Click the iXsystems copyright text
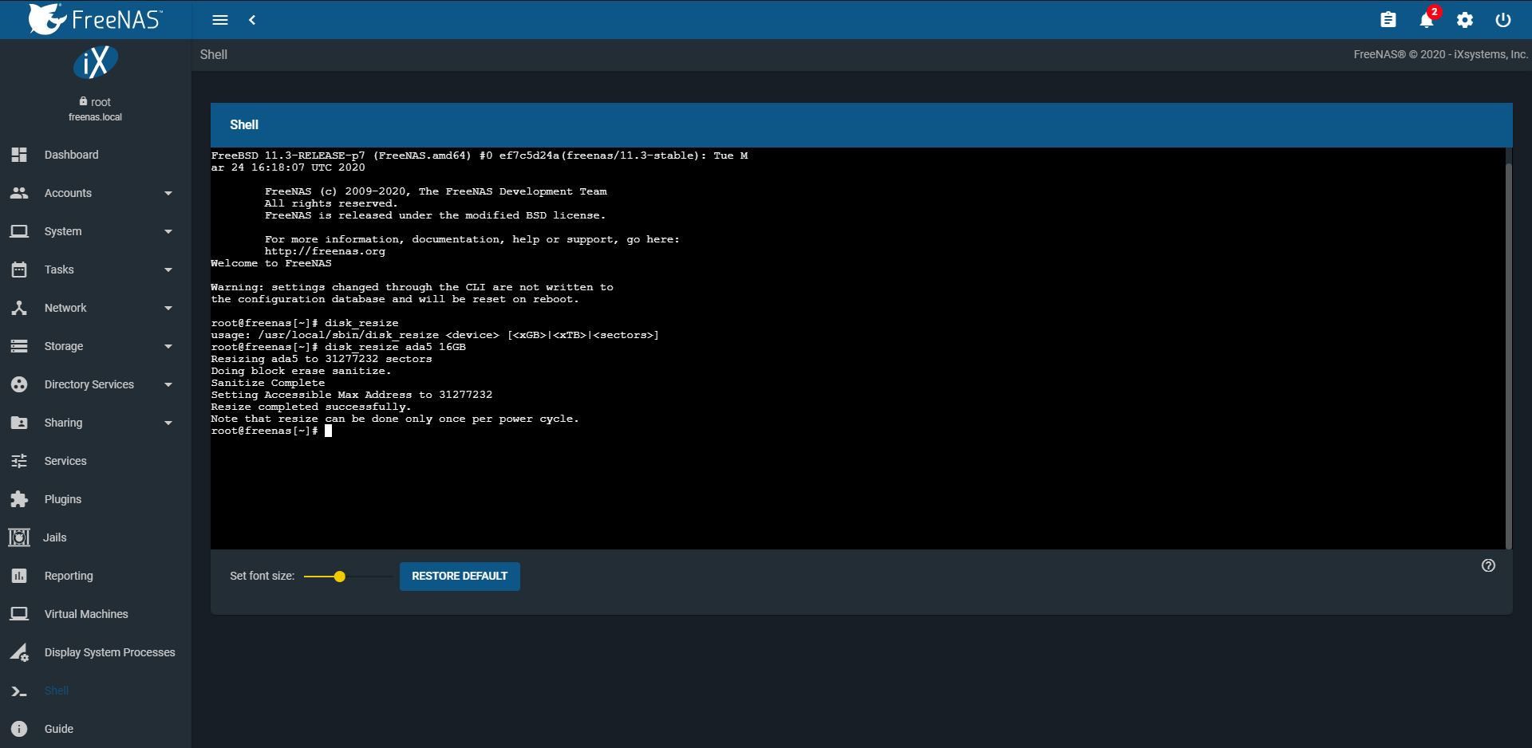Image resolution: width=1532 pixels, height=748 pixels. 1441,54
